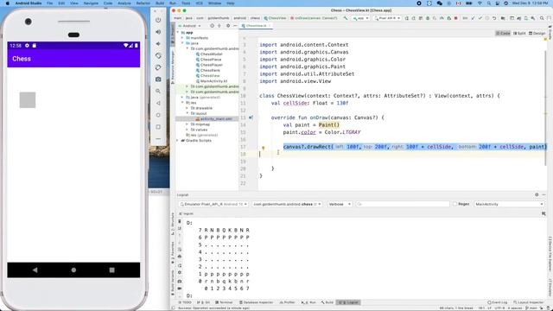Open the File menu
Image resolution: width=553 pixels, height=311 pixels.
point(50,3)
